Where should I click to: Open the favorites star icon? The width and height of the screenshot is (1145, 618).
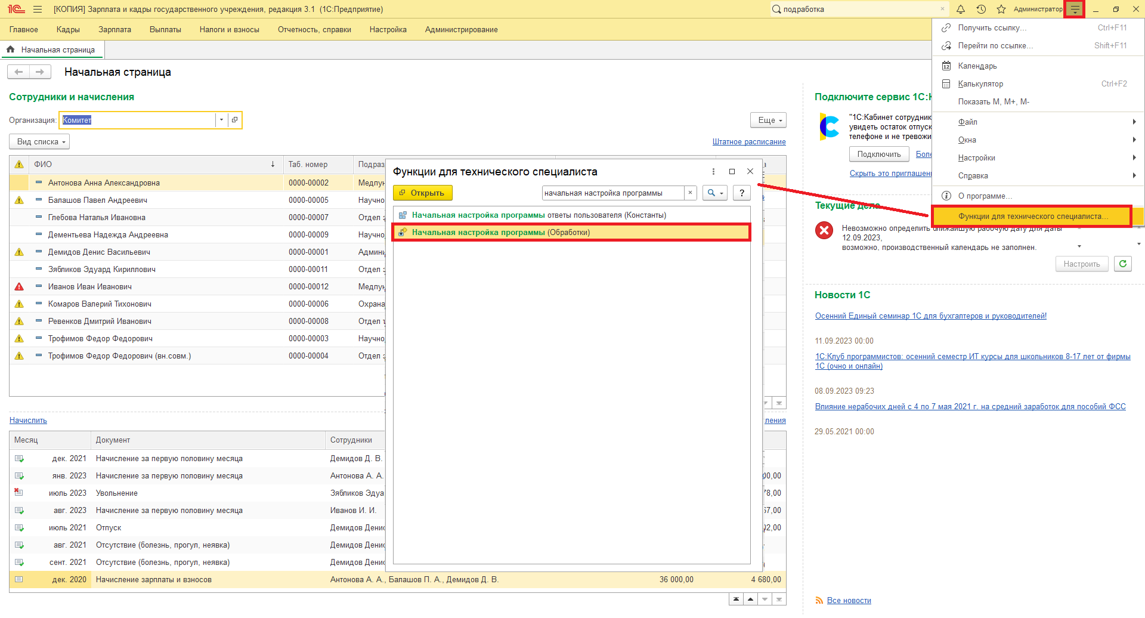click(x=1001, y=9)
